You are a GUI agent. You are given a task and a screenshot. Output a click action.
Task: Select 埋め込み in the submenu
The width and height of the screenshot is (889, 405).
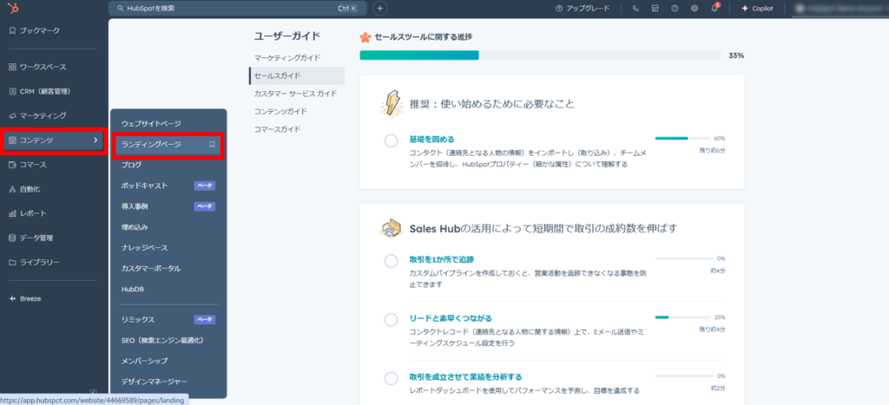(x=135, y=227)
